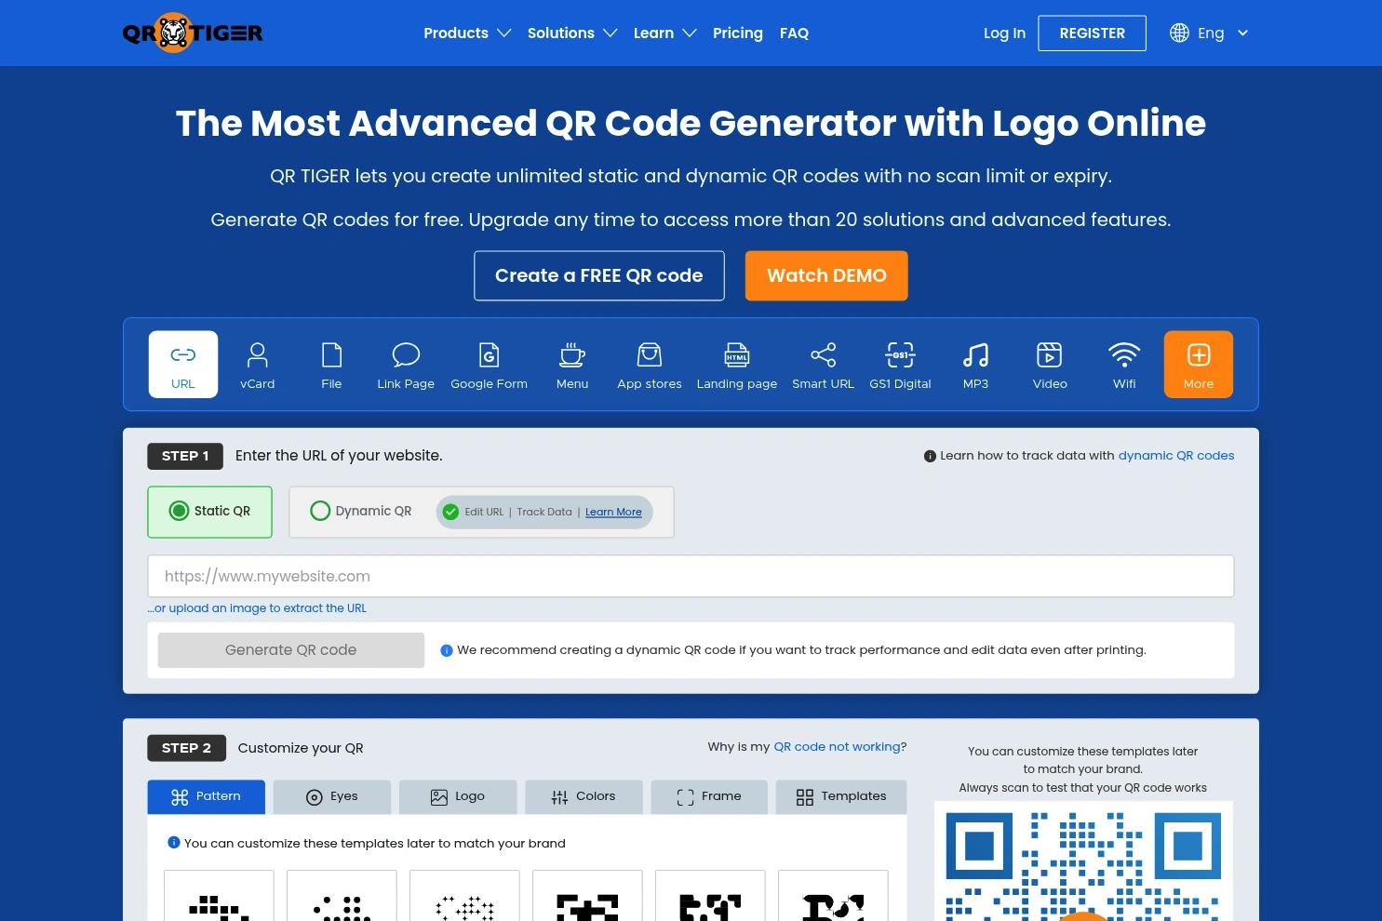The height and width of the screenshot is (921, 1382).
Task: Open the Learn More link for Dynamic QR
Action: (613, 512)
